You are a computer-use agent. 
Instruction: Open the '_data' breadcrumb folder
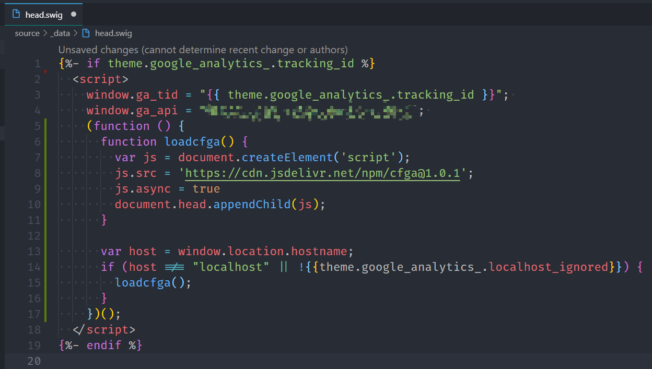pos(60,33)
